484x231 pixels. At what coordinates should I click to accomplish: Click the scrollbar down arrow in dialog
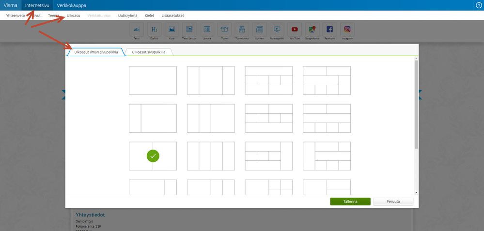416,192
